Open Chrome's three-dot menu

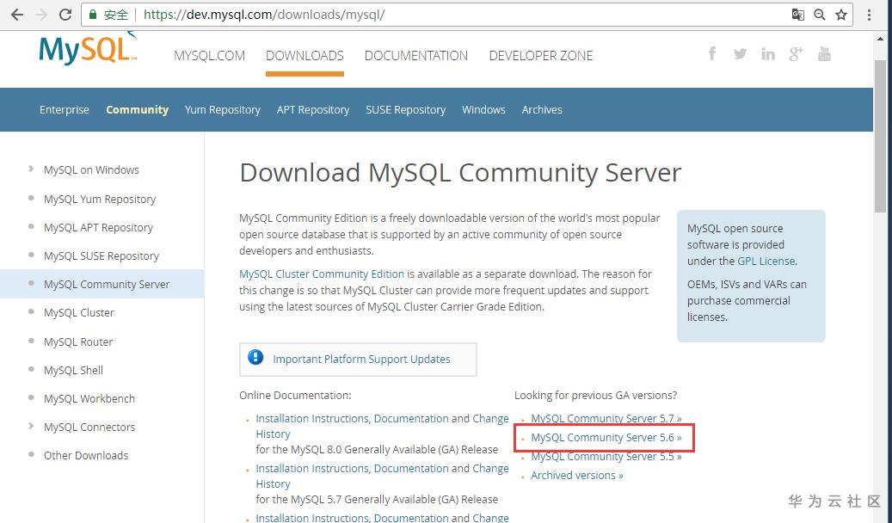pos(870,15)
